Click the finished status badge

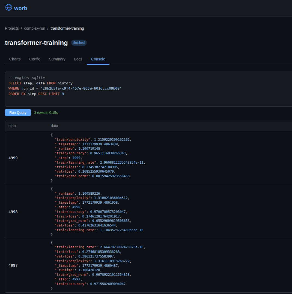click(x=79, y=43)
